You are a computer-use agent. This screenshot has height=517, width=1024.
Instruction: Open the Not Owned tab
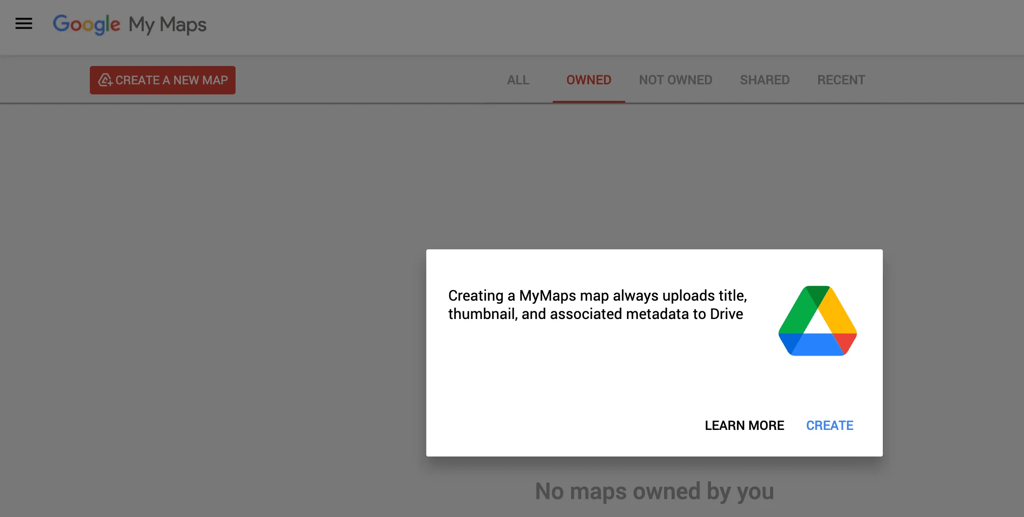pos(676,80)
